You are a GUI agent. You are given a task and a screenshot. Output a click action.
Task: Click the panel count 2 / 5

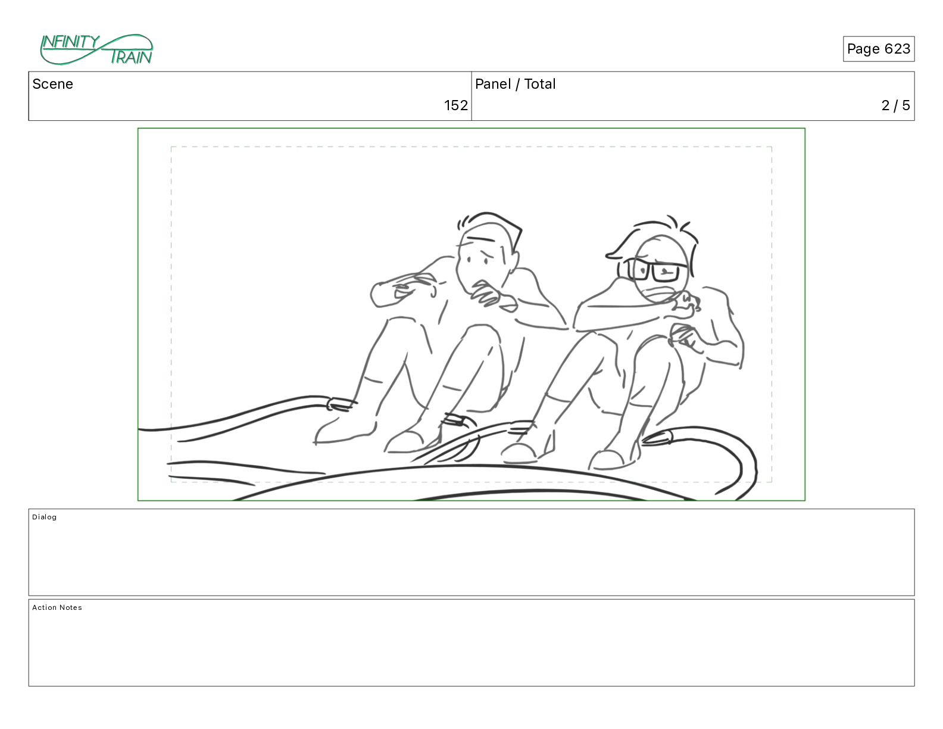pos(895,105)
